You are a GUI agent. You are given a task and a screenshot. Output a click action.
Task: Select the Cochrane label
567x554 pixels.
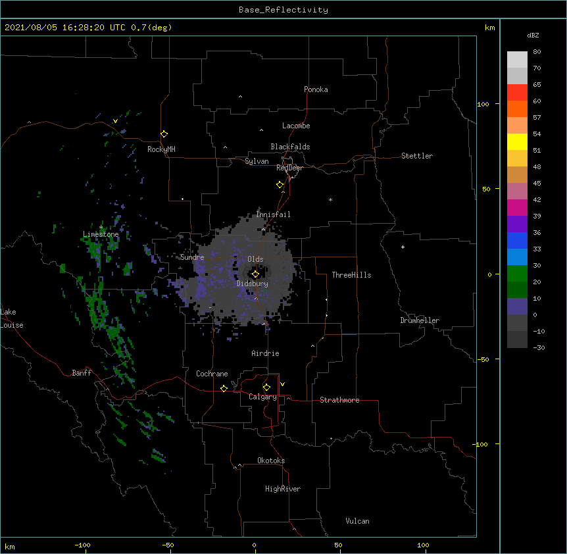[x=212, y=374]
